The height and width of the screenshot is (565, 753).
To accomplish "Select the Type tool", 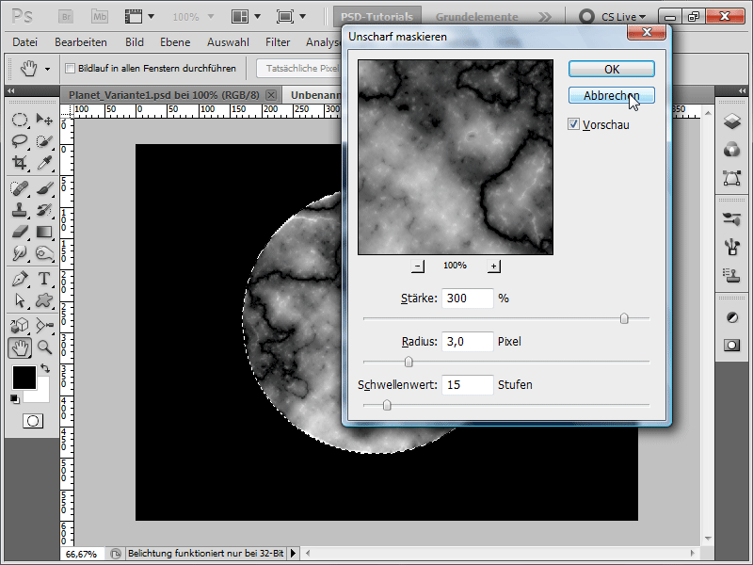I will click(x=44, y=279).
